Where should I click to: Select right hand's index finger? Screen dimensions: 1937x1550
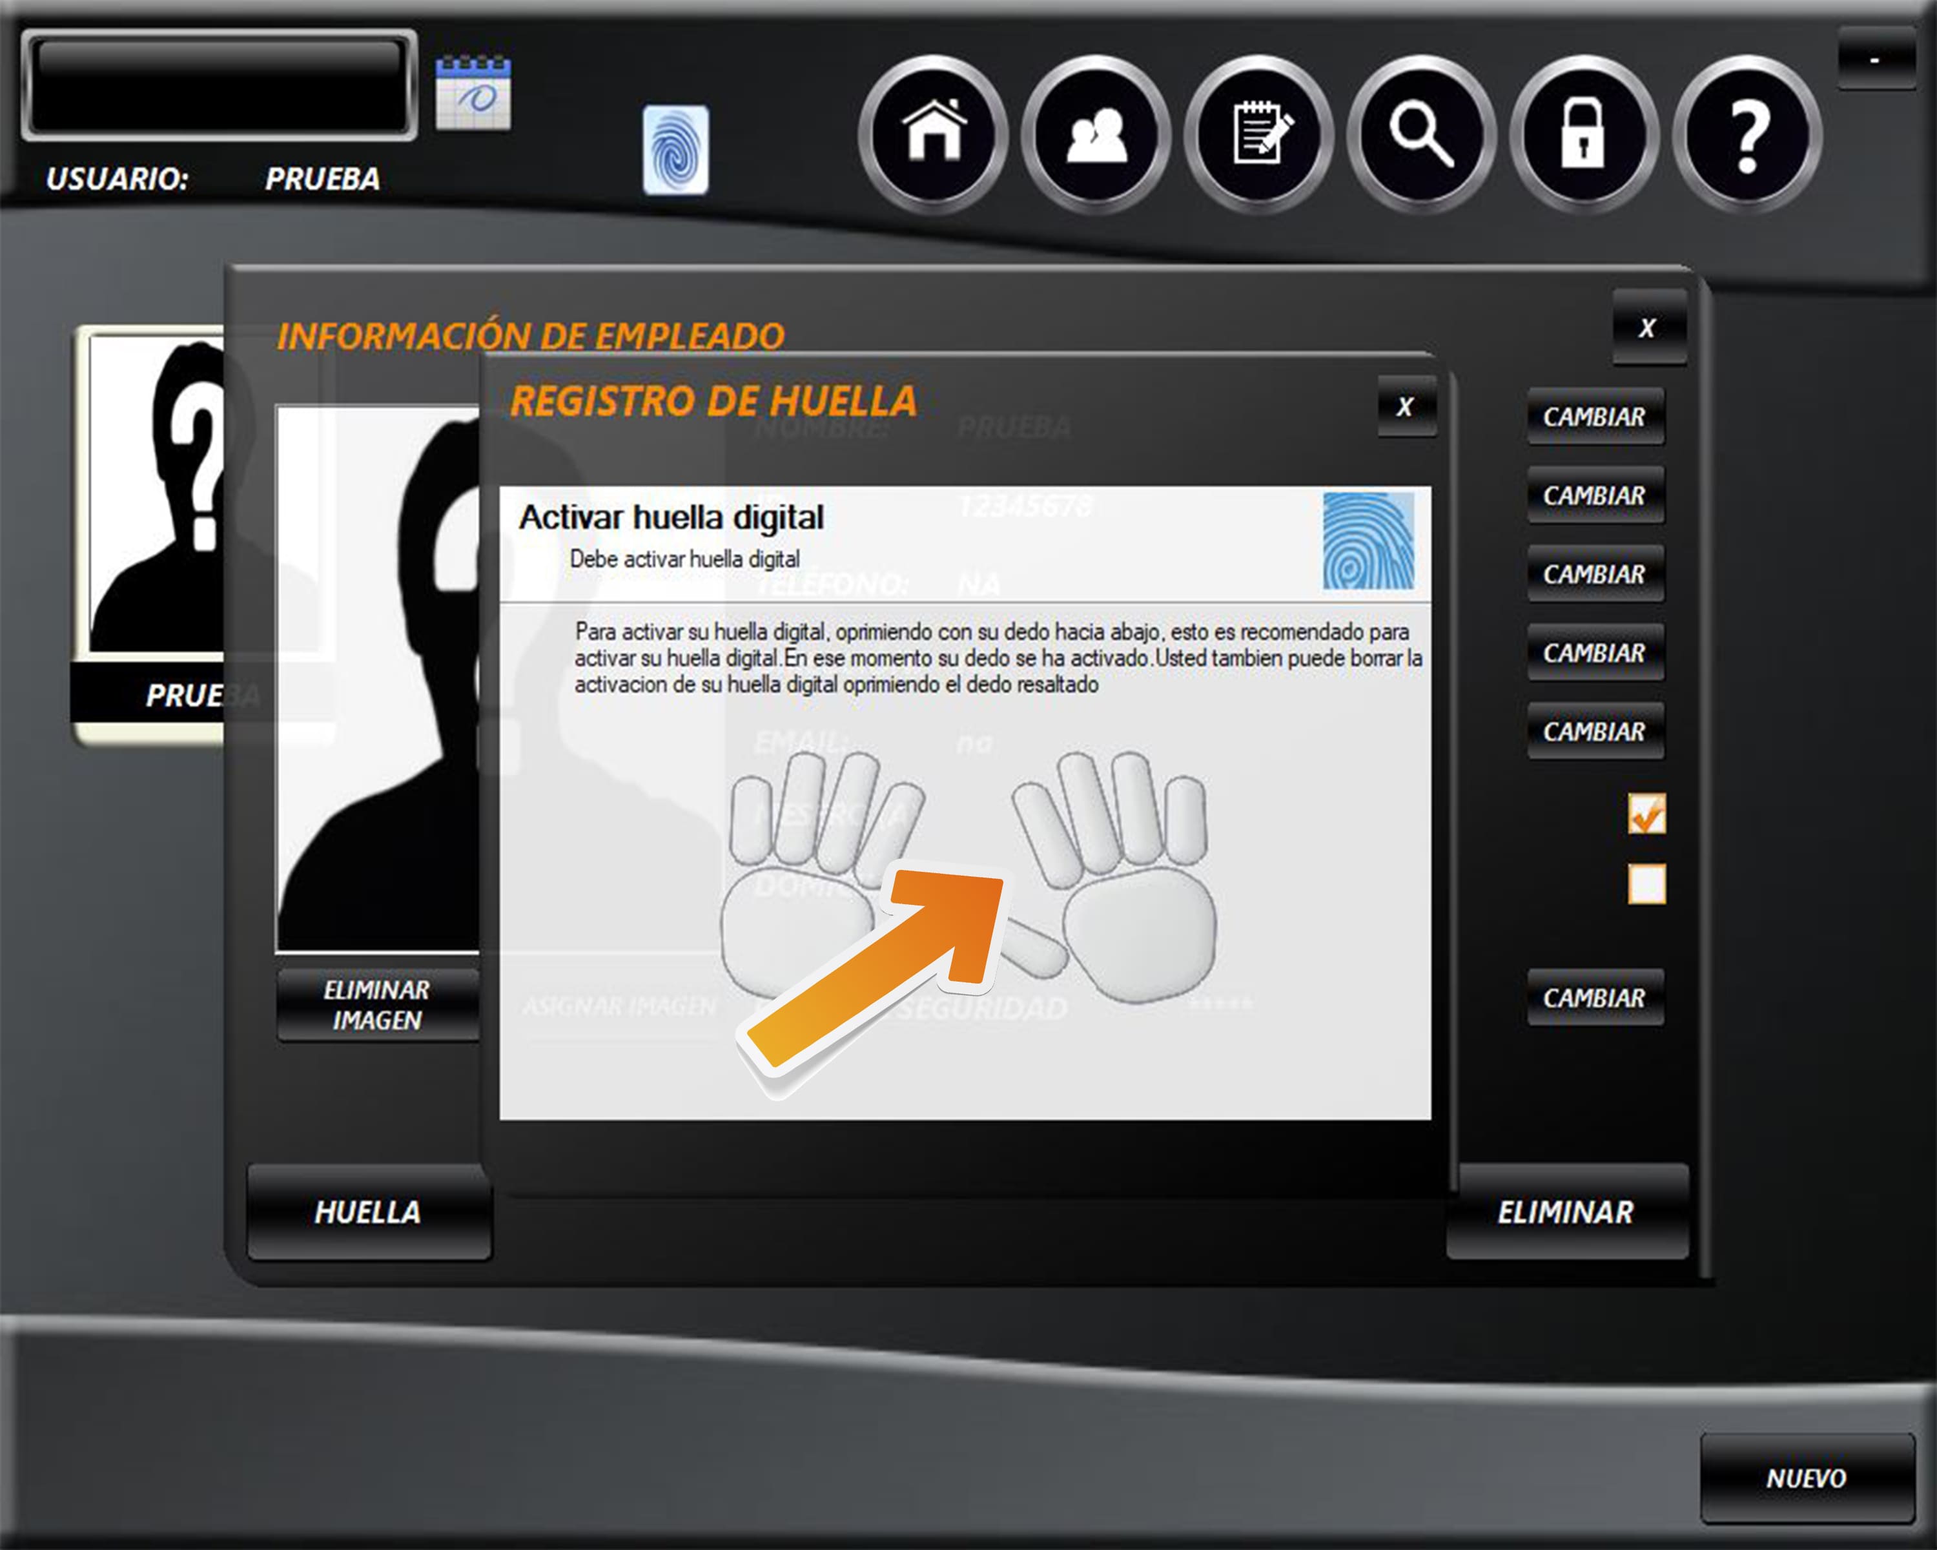[x=1047, y=836]
